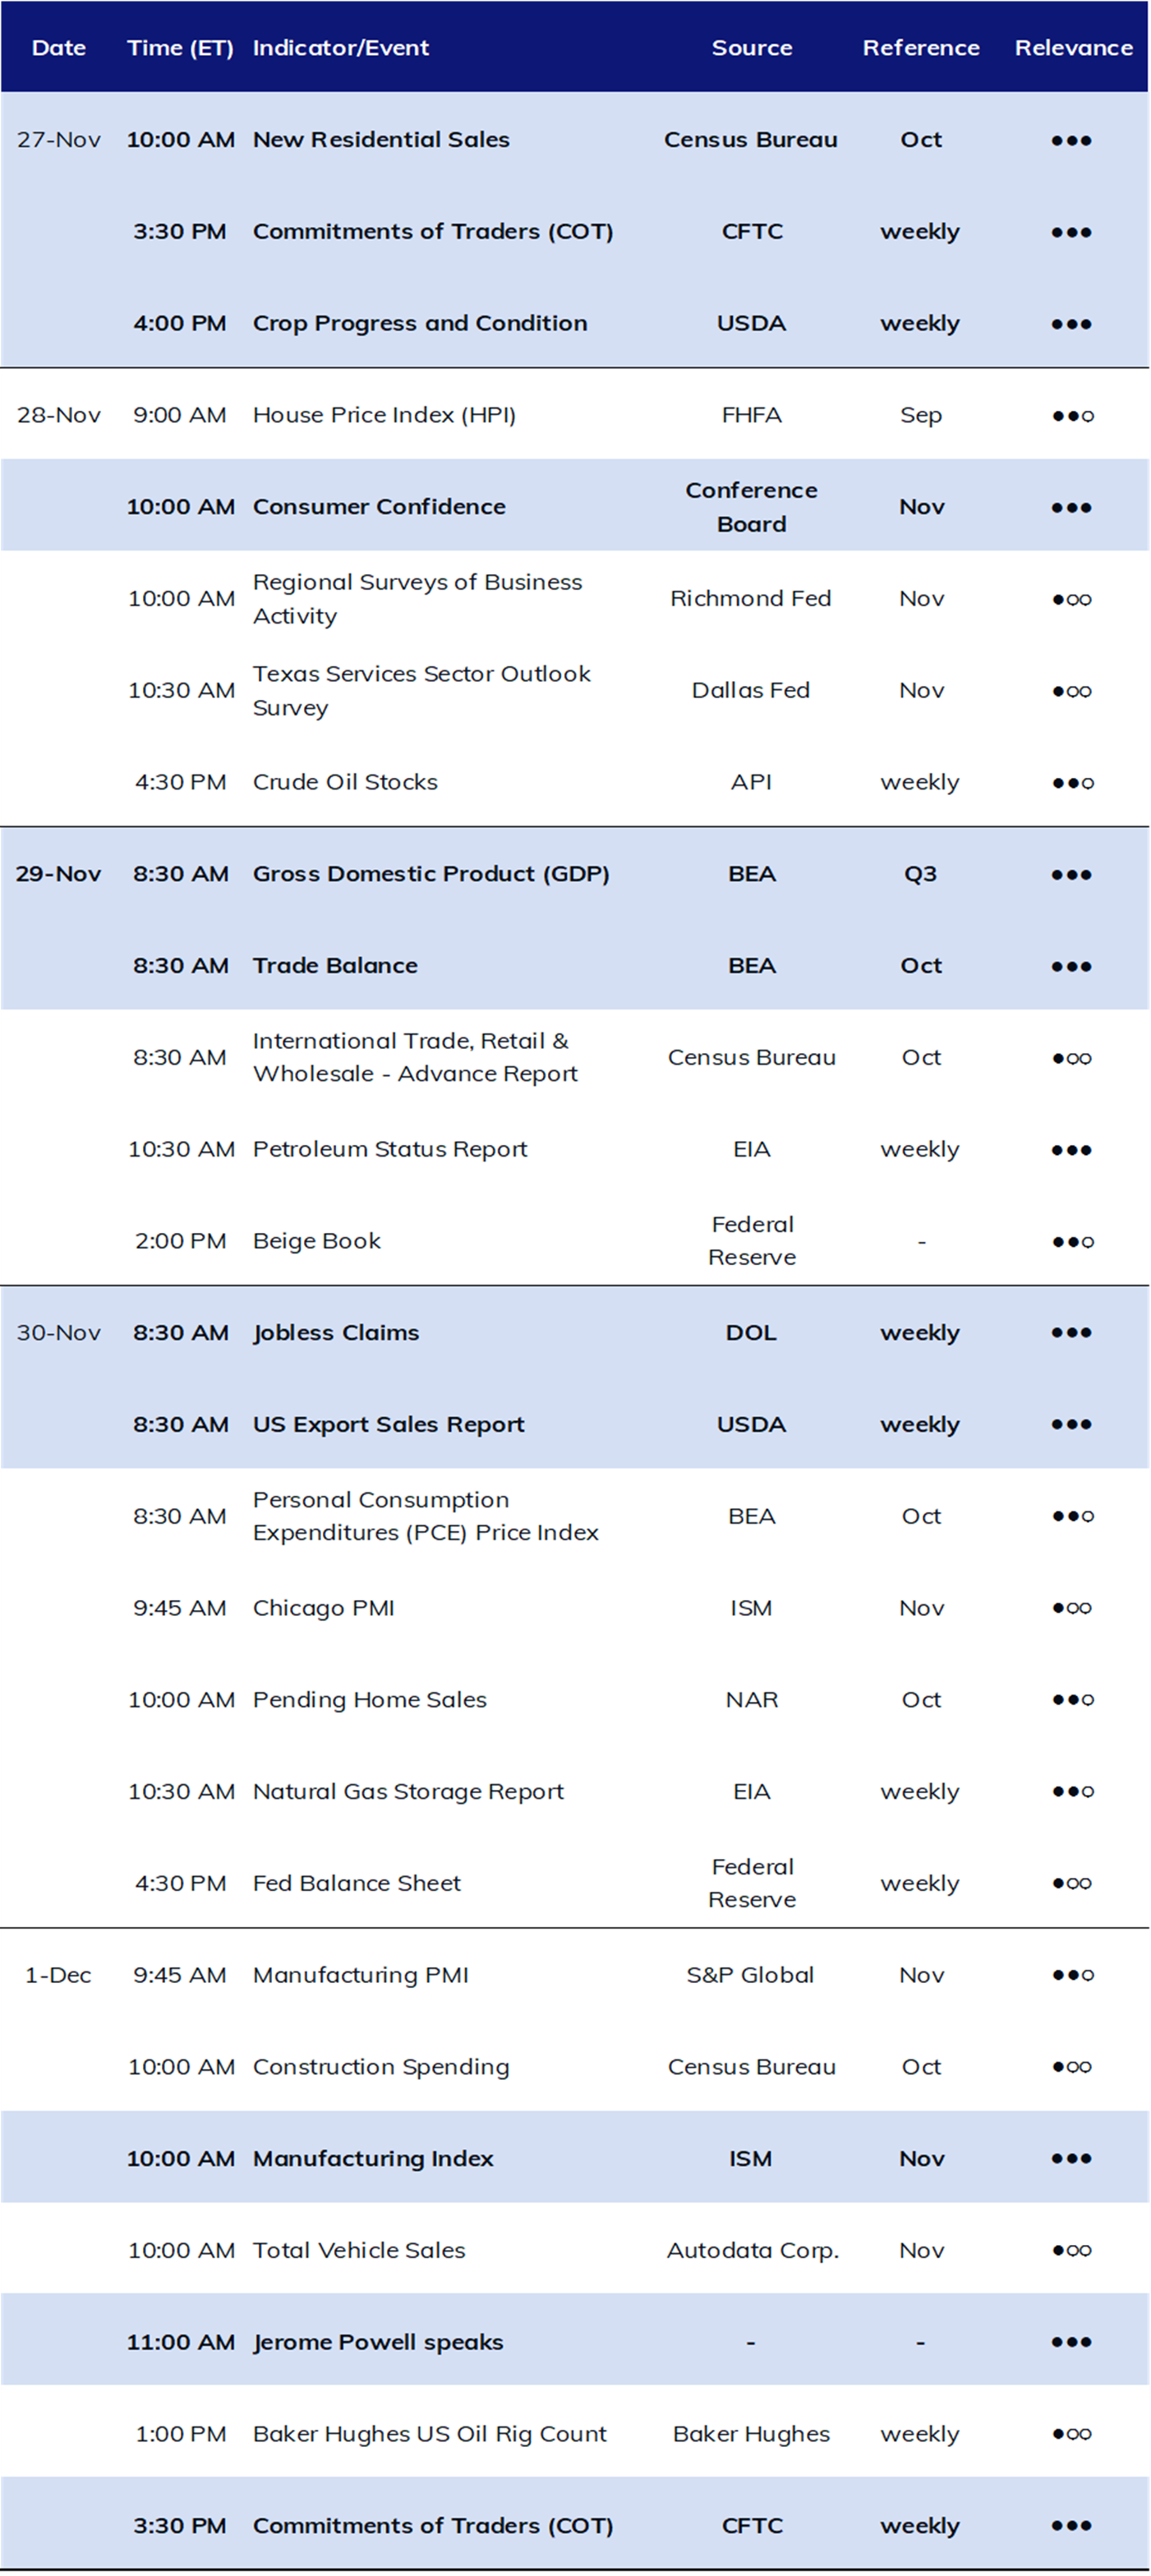Click relevance dots for Beige Book
The image size is (1151, 2576).
[1072, 1242]
